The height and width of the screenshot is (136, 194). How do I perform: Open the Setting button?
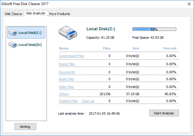25,126
